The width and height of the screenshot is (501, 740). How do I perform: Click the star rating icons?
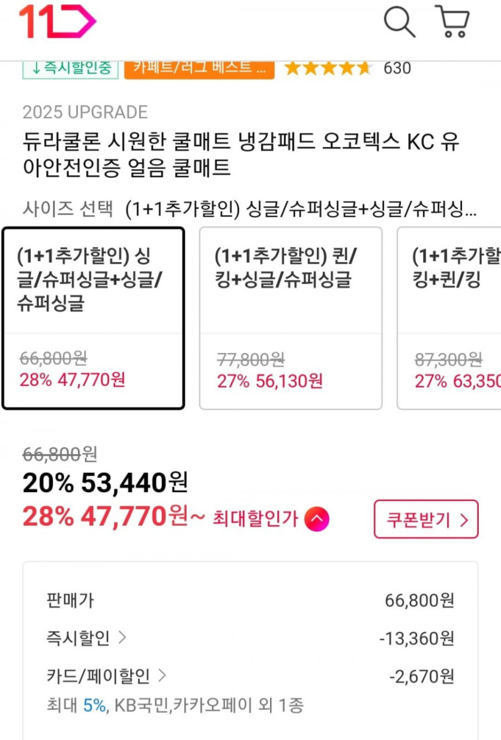pos(328,68)
